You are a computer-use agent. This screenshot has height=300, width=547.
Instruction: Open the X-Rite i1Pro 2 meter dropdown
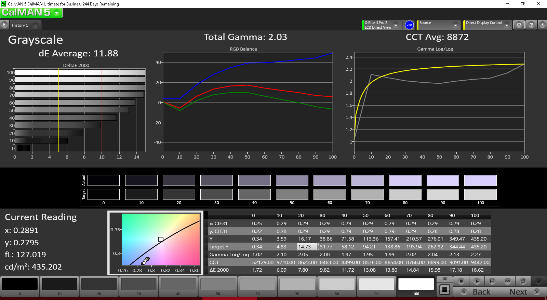(x=396, y=25)
